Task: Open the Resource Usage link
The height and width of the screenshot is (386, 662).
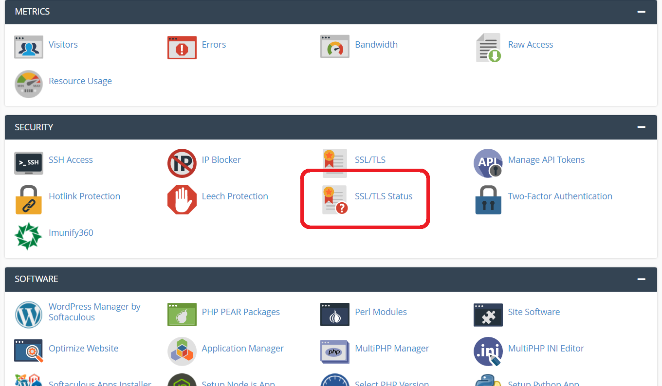Action: (x=80, y=81)
